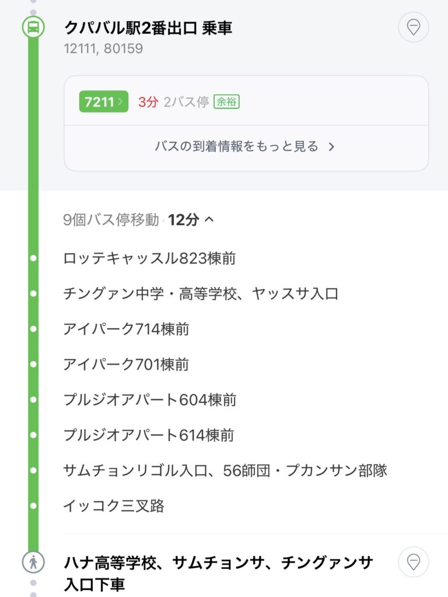Select プルジオアパート614棟前 stop

149,436
